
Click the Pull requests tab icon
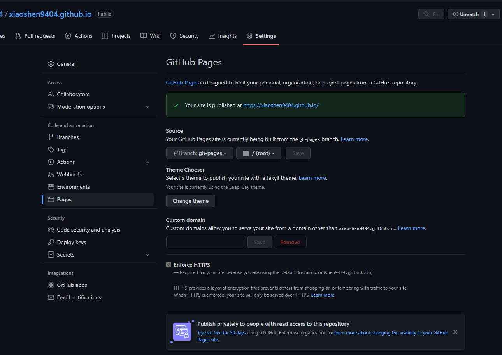pos(18,36)
